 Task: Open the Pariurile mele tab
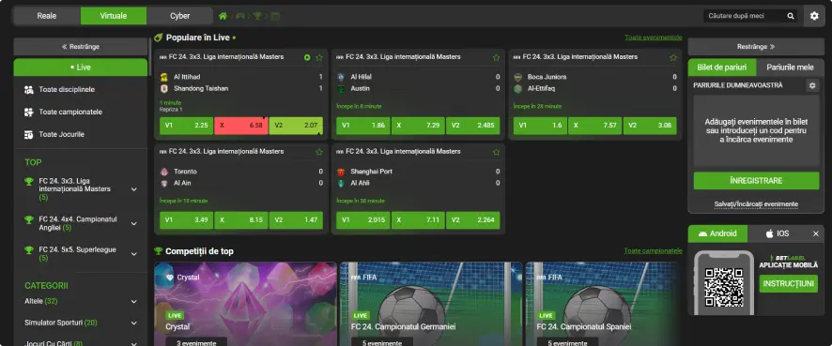[x=790, y=68]
